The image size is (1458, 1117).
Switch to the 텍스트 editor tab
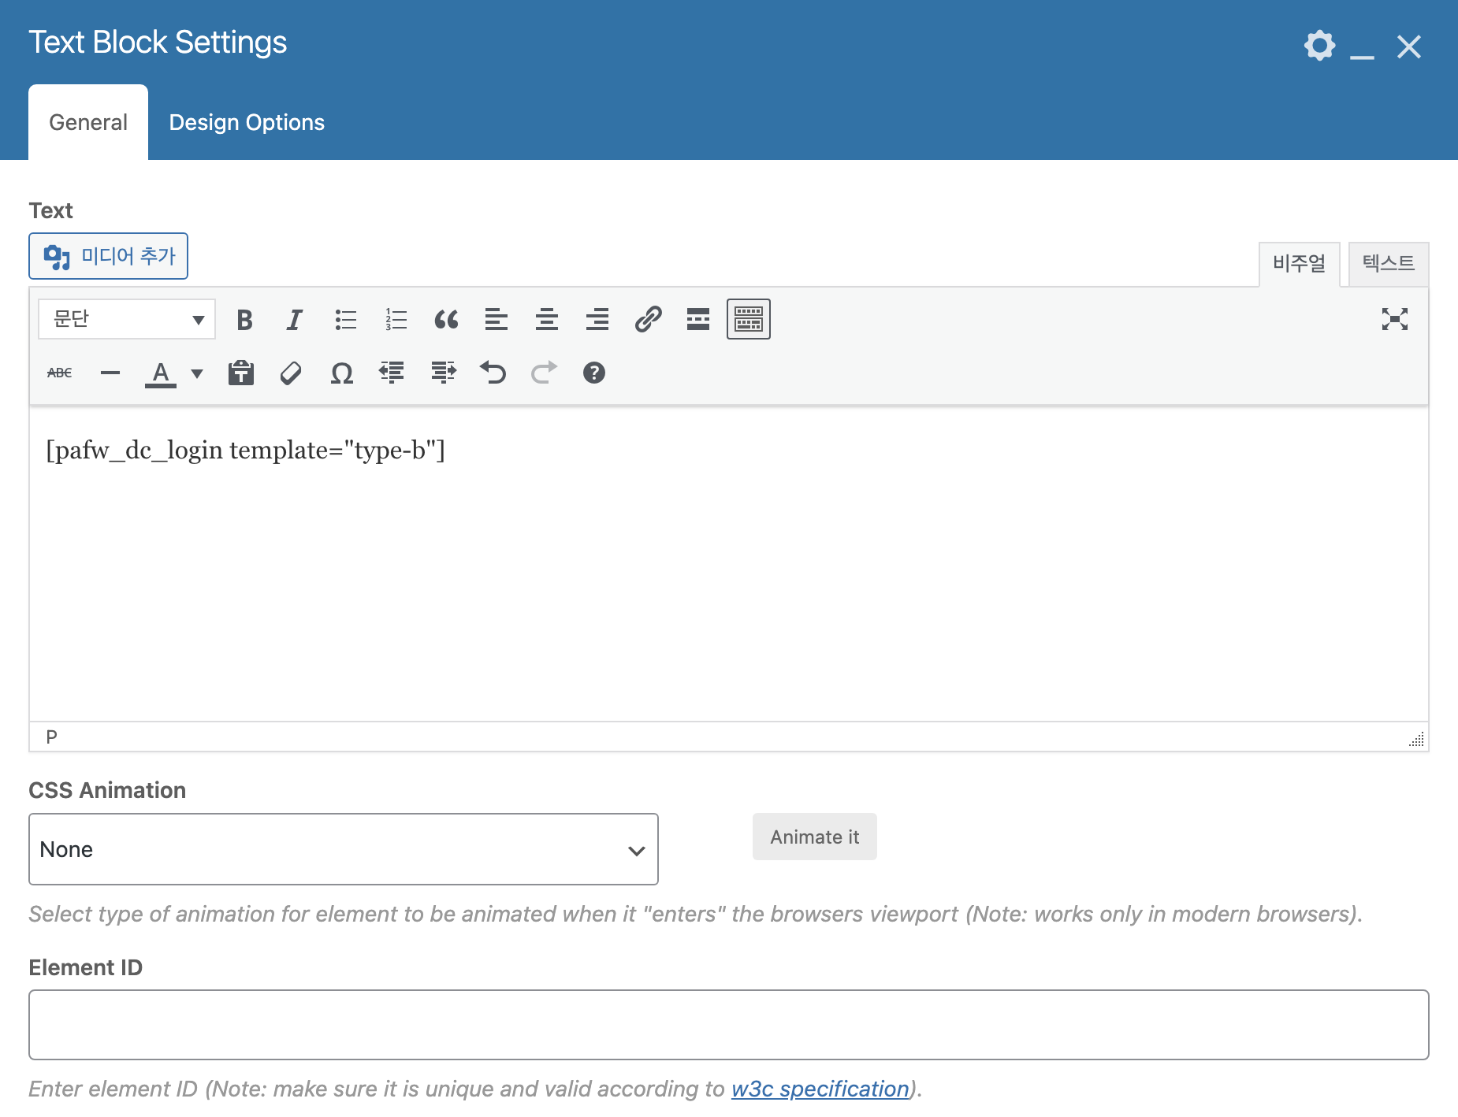pyautogui.click(x=1388, y=263)
